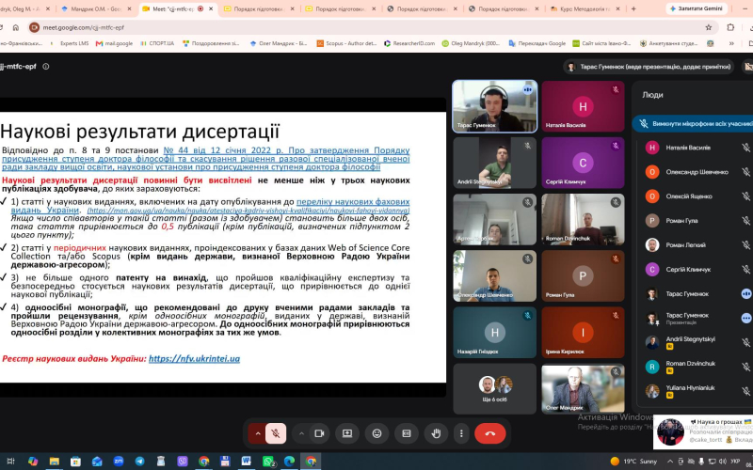
Task: Expand hidden bookmarks chevron
Action: coord(731,43)
